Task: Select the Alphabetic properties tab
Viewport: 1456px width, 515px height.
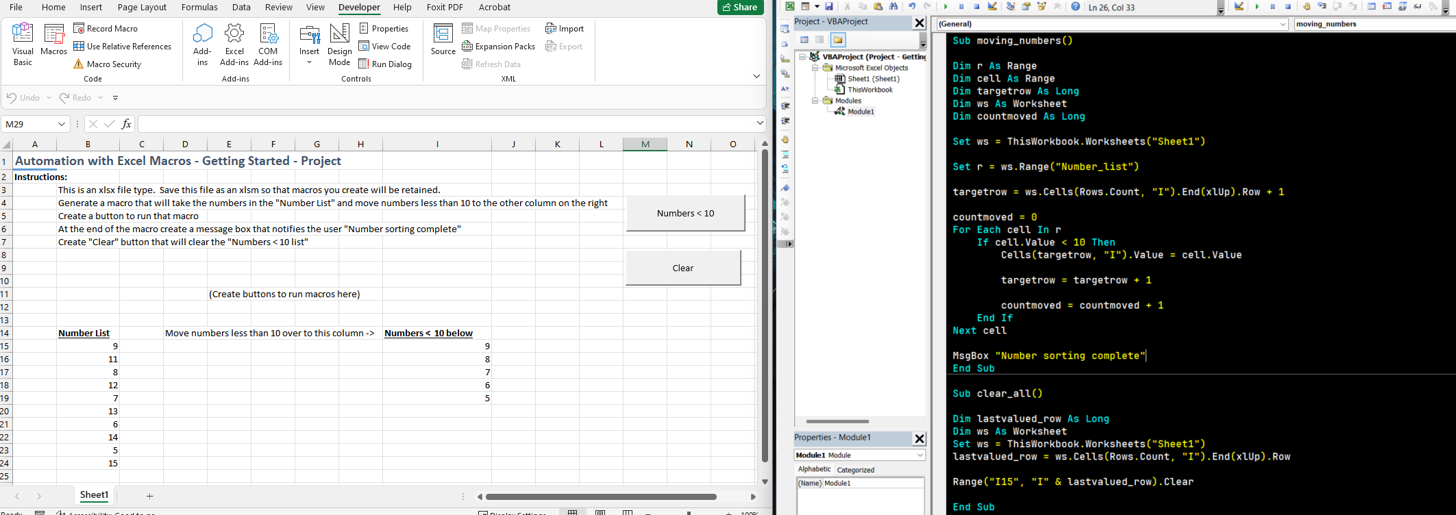Action: coord(814,469)
